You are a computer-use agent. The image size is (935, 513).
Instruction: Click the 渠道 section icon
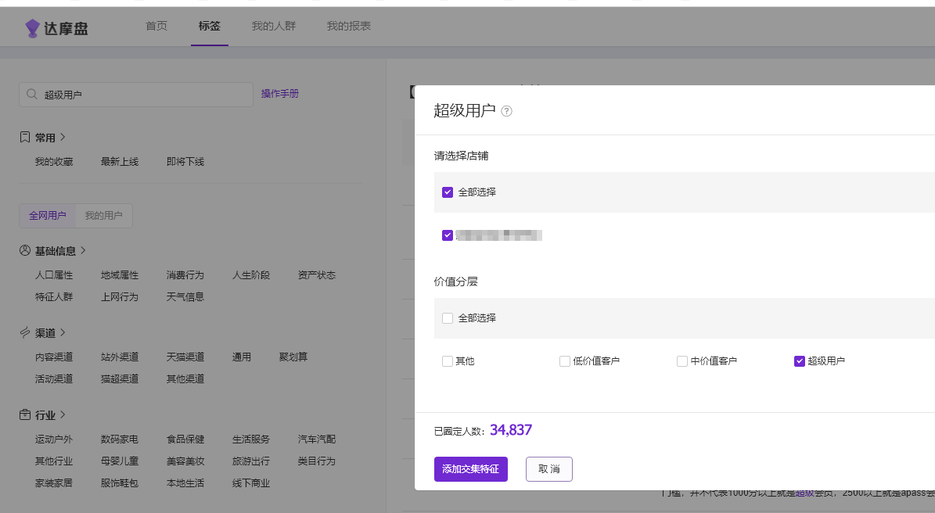click(x=25, y=332)
